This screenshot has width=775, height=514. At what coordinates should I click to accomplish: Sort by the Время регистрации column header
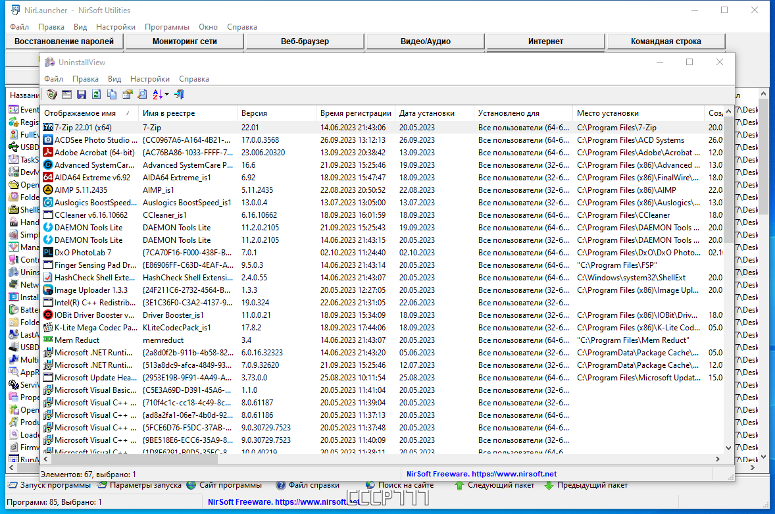356,113
